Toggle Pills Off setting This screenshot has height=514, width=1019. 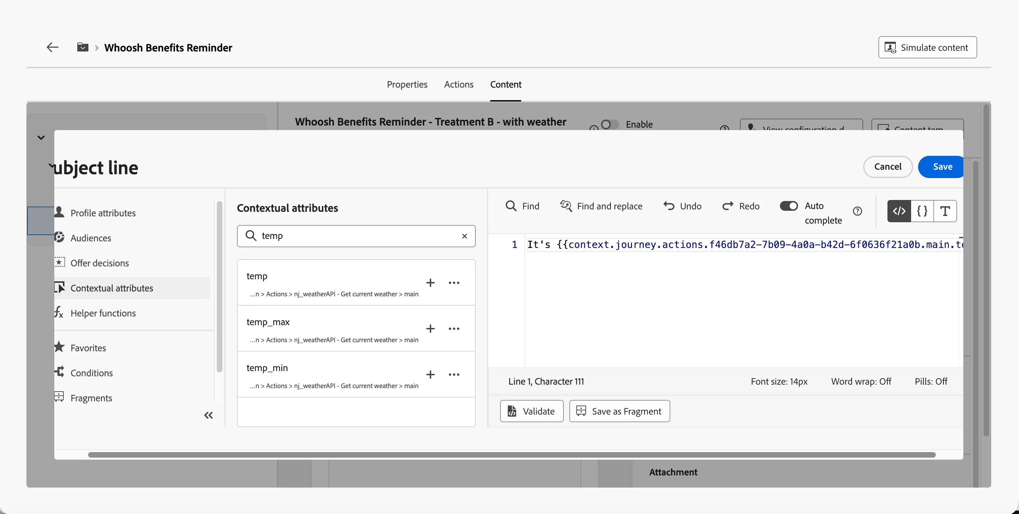coord(931,382)
